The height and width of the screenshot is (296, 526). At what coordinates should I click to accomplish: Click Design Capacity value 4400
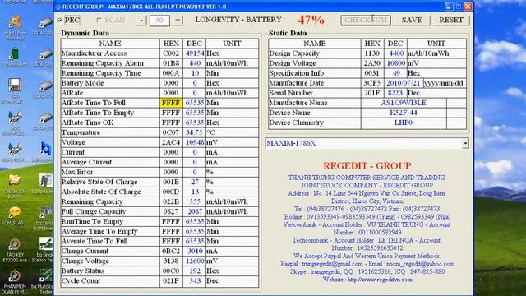pos(395,53)
